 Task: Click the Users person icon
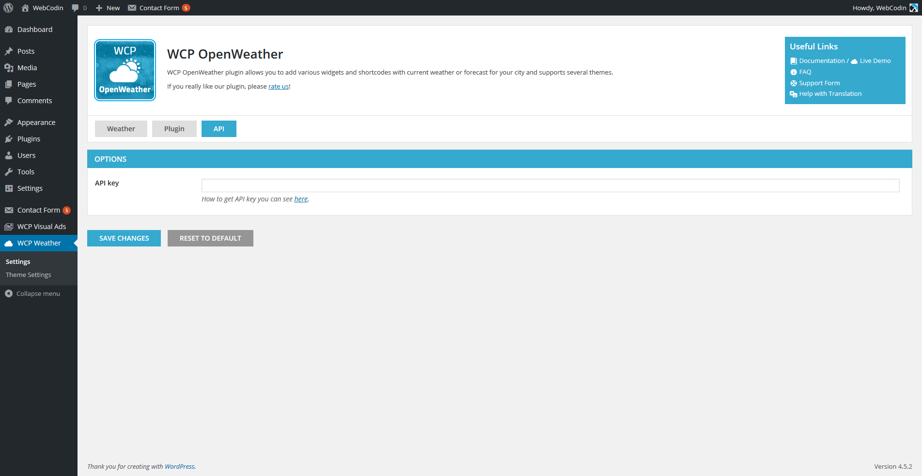9,155
